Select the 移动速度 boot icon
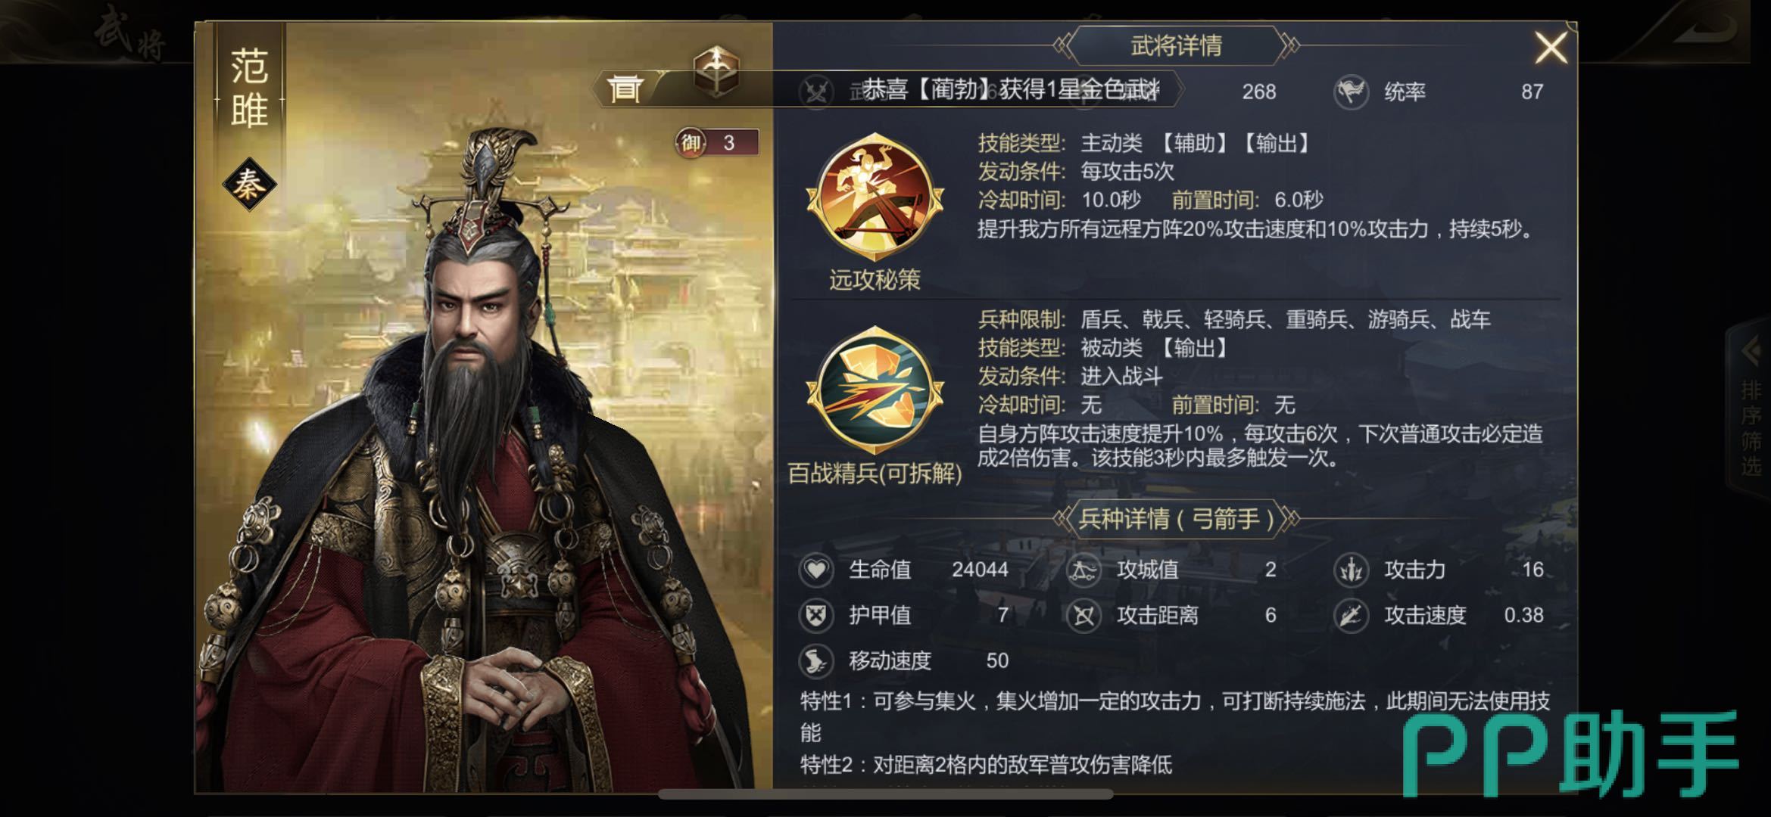 (816, 661)
